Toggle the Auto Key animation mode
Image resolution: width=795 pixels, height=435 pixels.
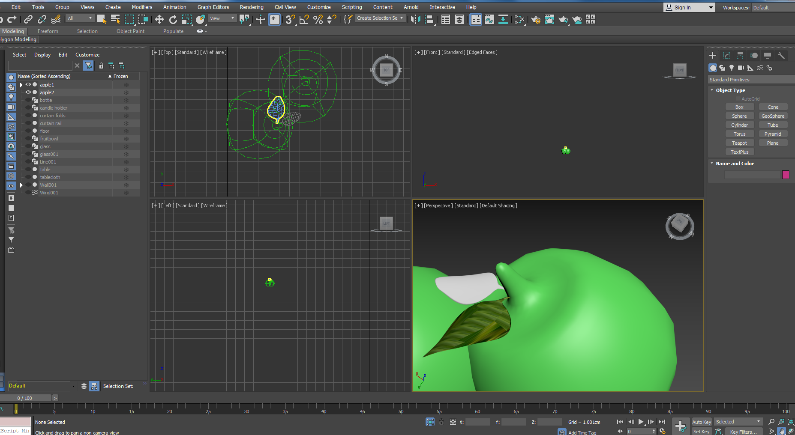point(702,422)
